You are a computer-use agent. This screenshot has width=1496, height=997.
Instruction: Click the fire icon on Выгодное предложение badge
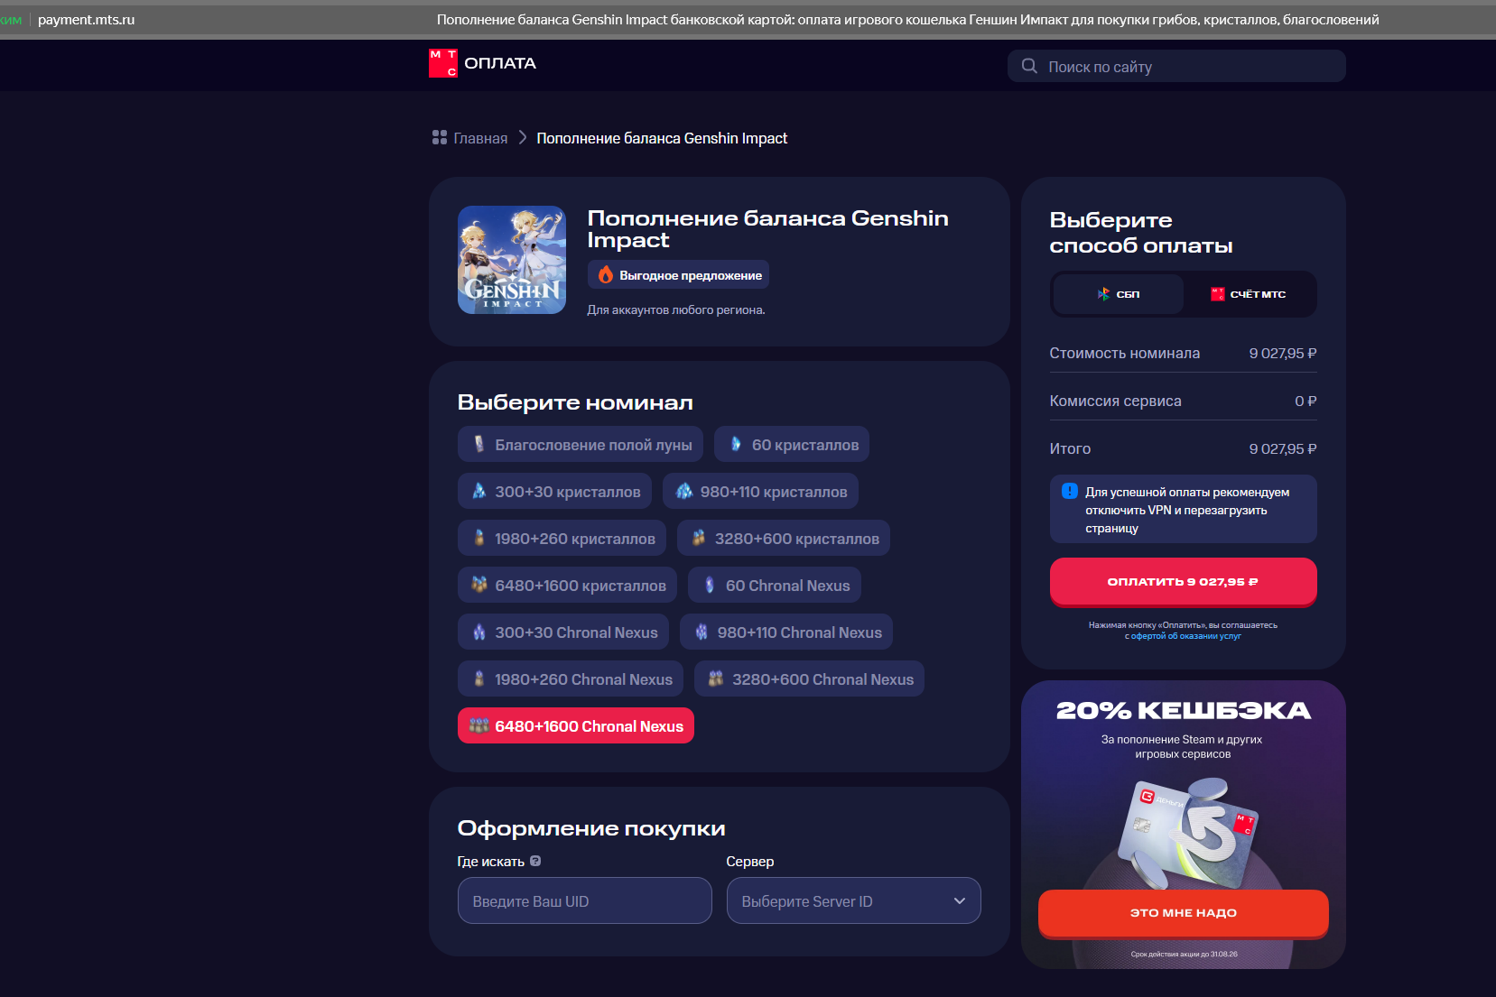click(x=606, y=275)
